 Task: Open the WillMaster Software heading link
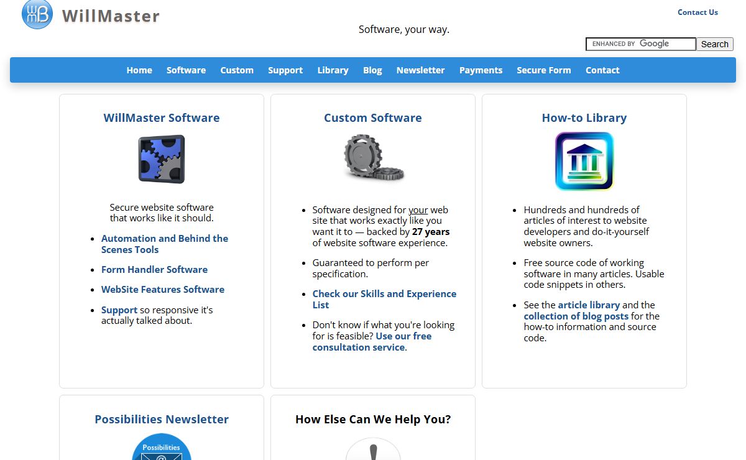(x=162, y=117)
